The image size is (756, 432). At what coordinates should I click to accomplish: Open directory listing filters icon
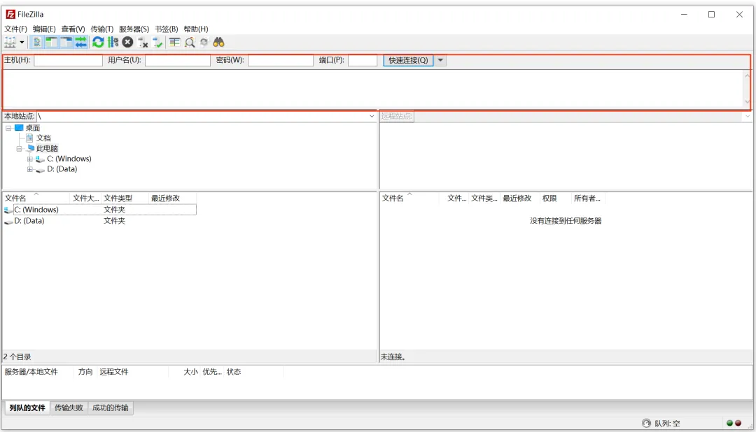point(174,43)
